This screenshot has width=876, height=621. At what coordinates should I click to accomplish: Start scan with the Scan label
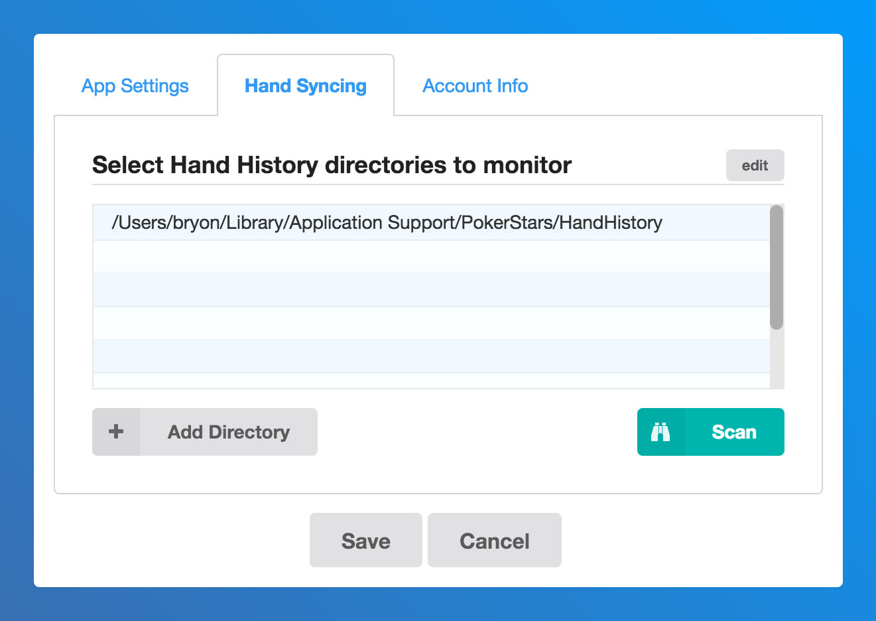[734, 432]
